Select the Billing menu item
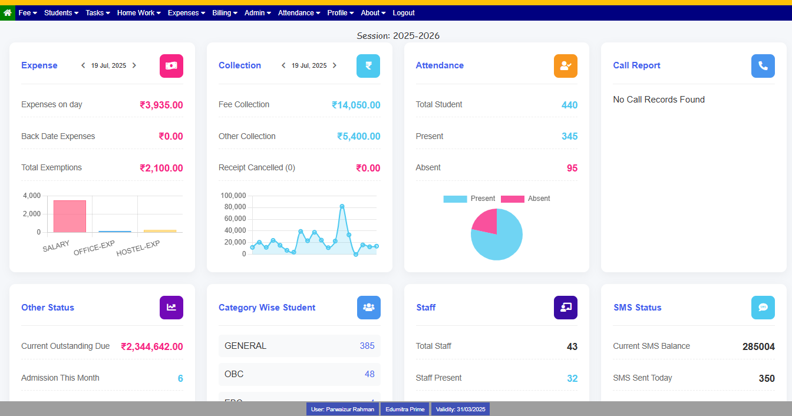The image size is (792, 416). (225, 12)
